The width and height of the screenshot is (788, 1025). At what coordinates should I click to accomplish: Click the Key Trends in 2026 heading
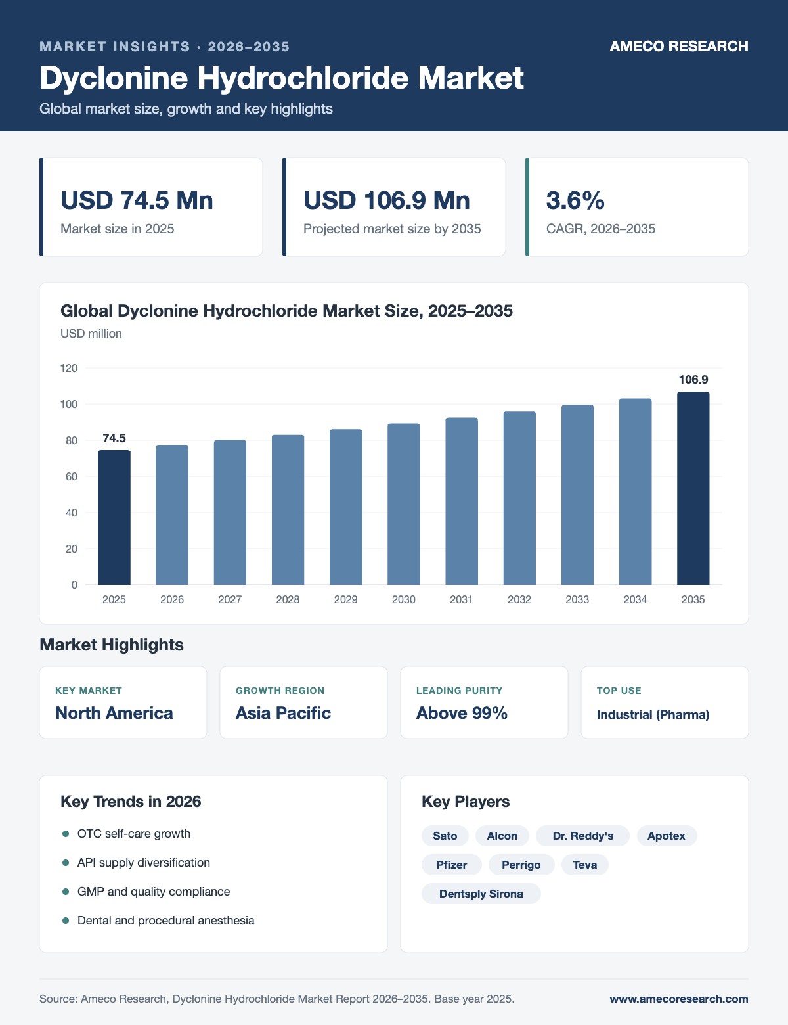pyautogui.click(x=131, y=802)
